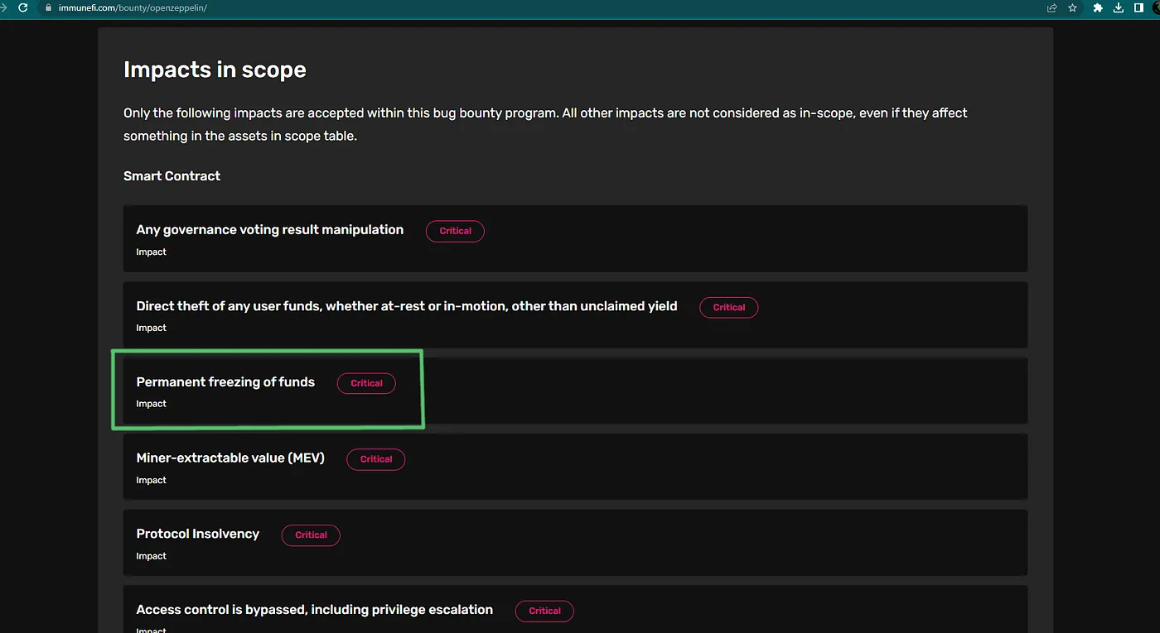
Task: Open the browser downloads icon
Action: pyautogui.click(x=1119, y=8)
